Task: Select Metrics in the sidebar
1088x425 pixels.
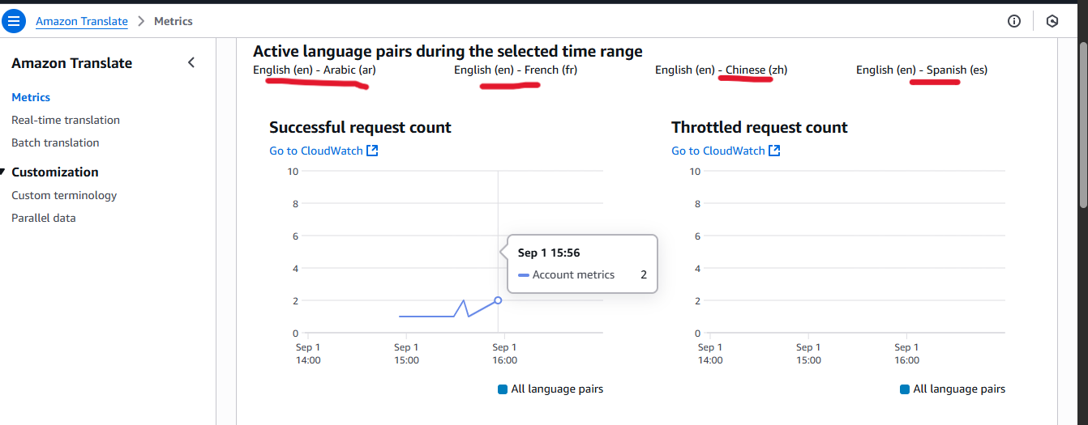Action: pos(31,97)
